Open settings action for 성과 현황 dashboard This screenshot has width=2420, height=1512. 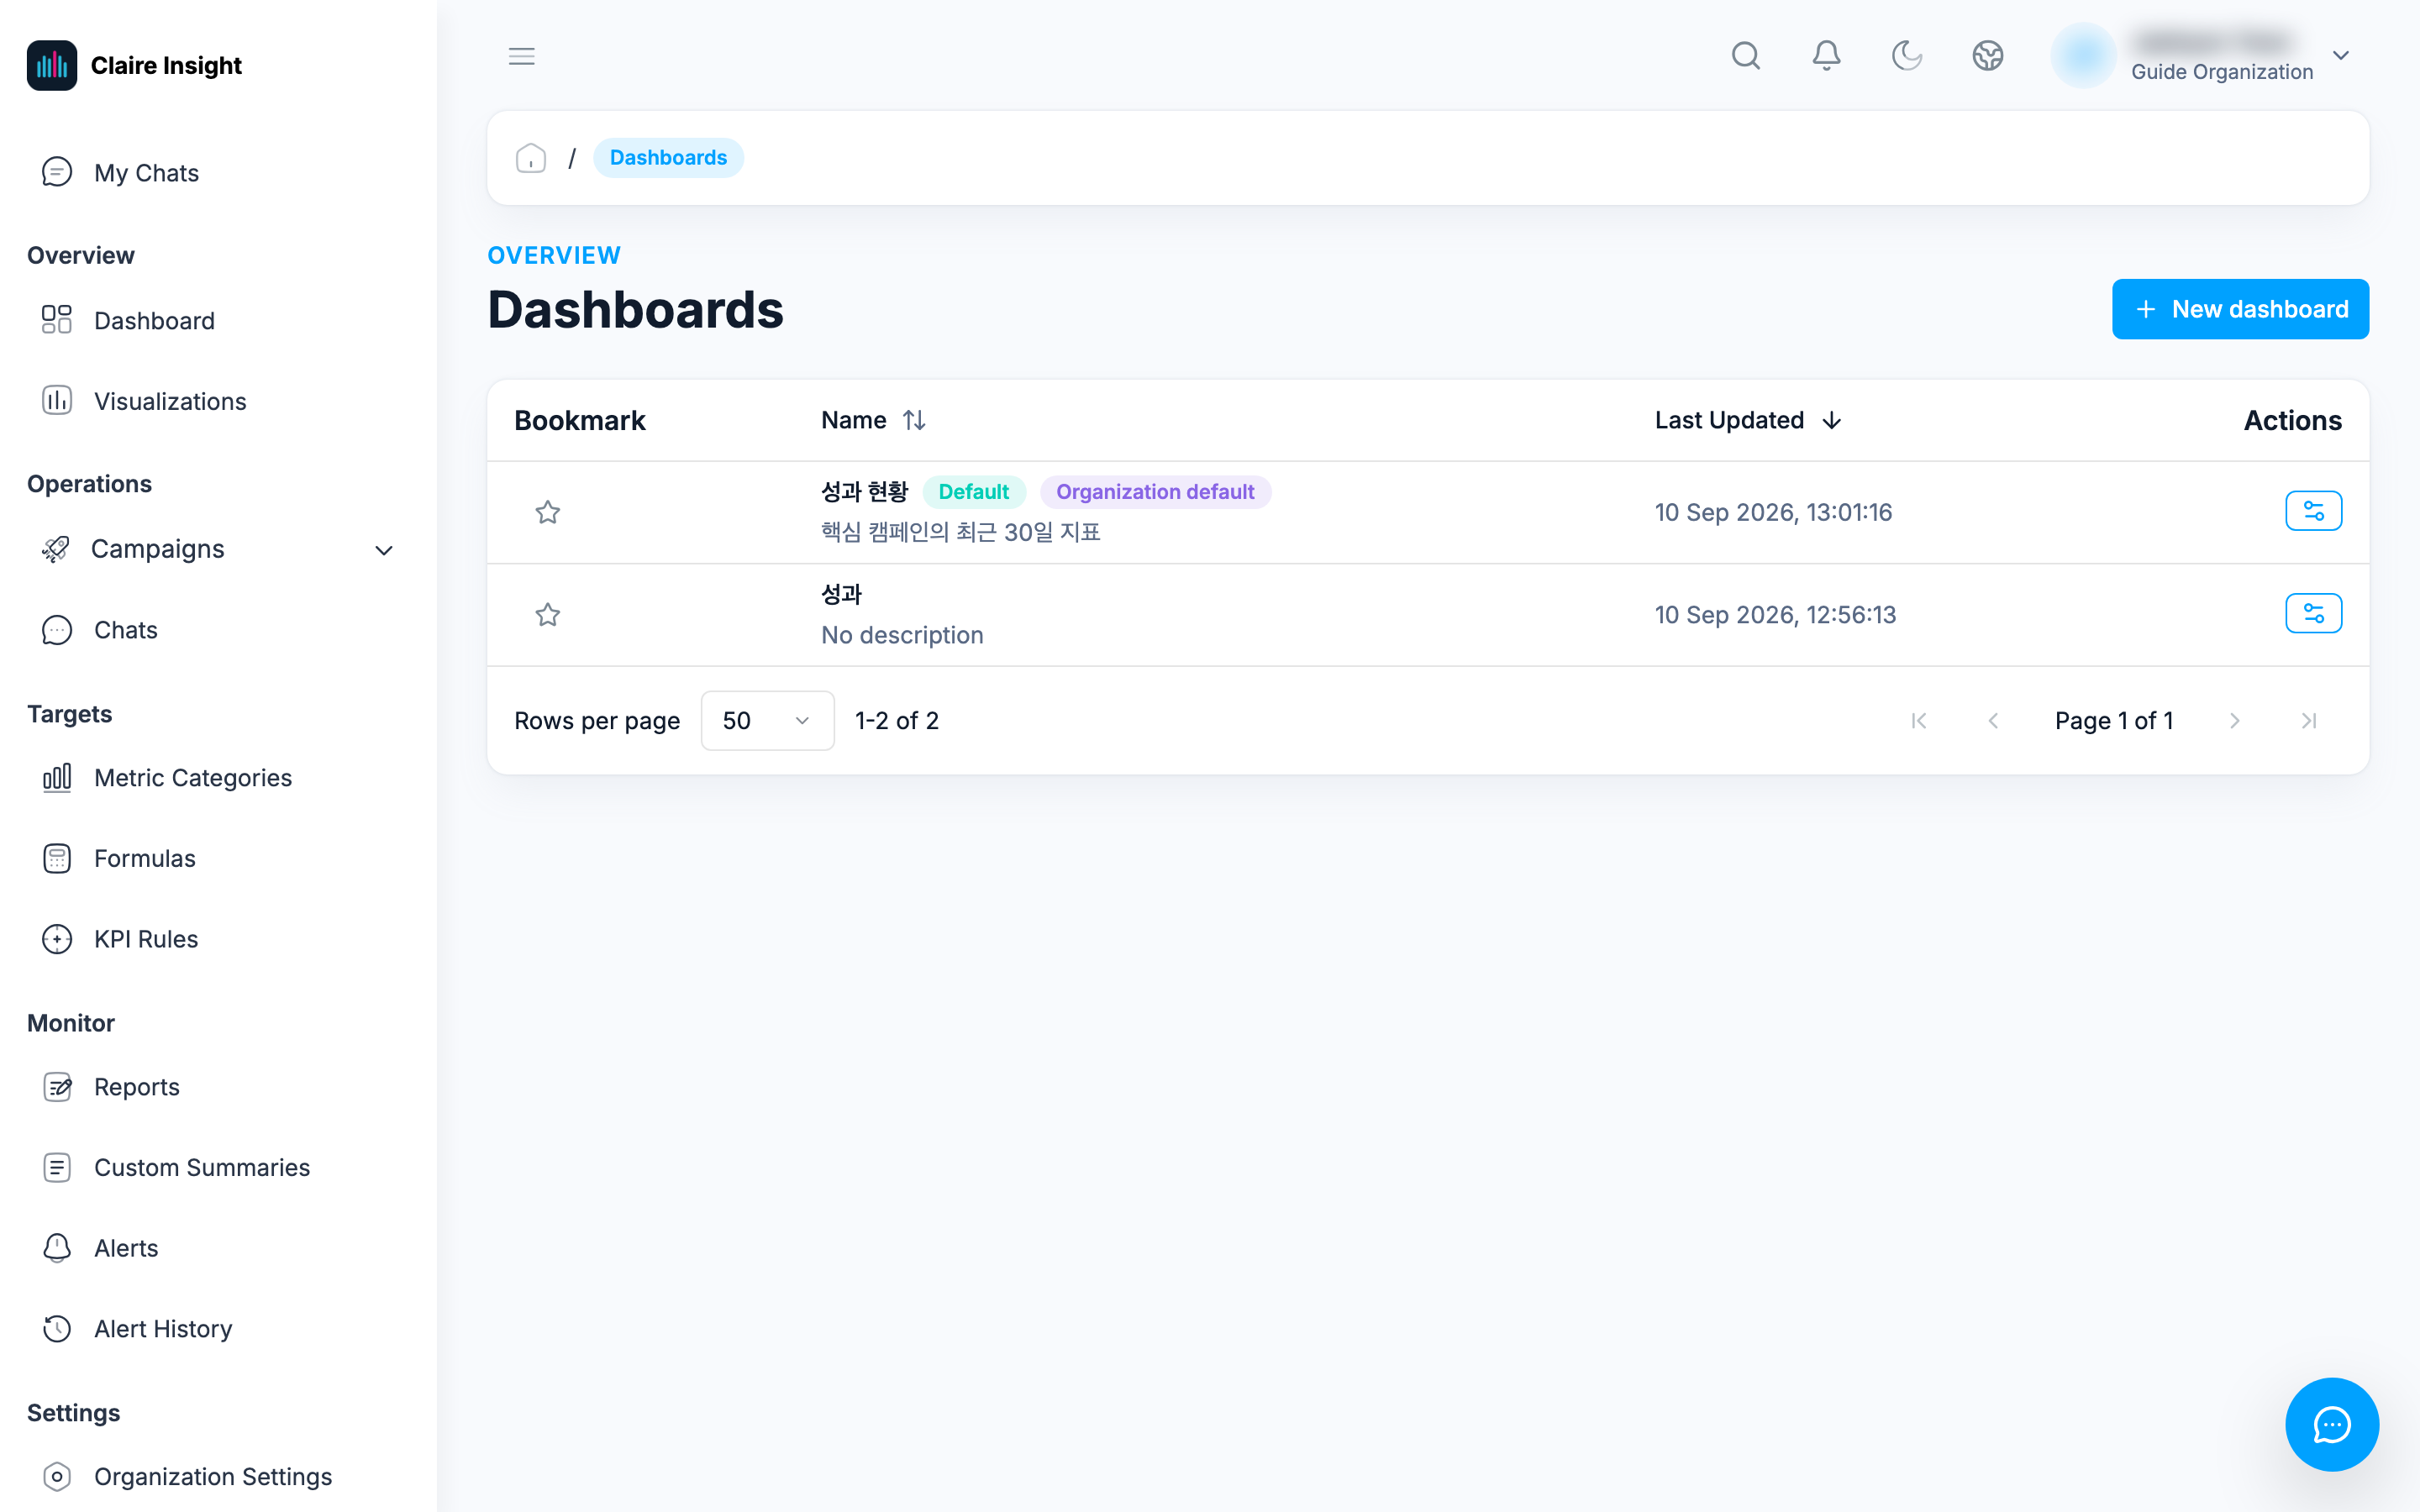coord(2313,511)
